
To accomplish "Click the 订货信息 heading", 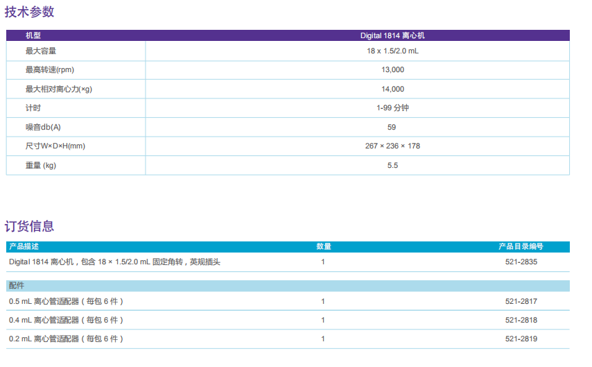I will coord(29,226).
